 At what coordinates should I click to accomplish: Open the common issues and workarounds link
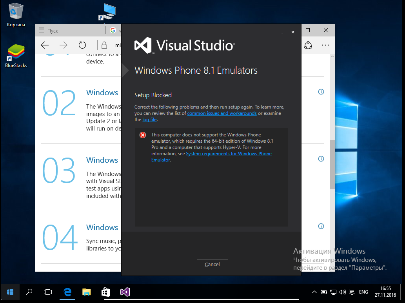[222, 113]
